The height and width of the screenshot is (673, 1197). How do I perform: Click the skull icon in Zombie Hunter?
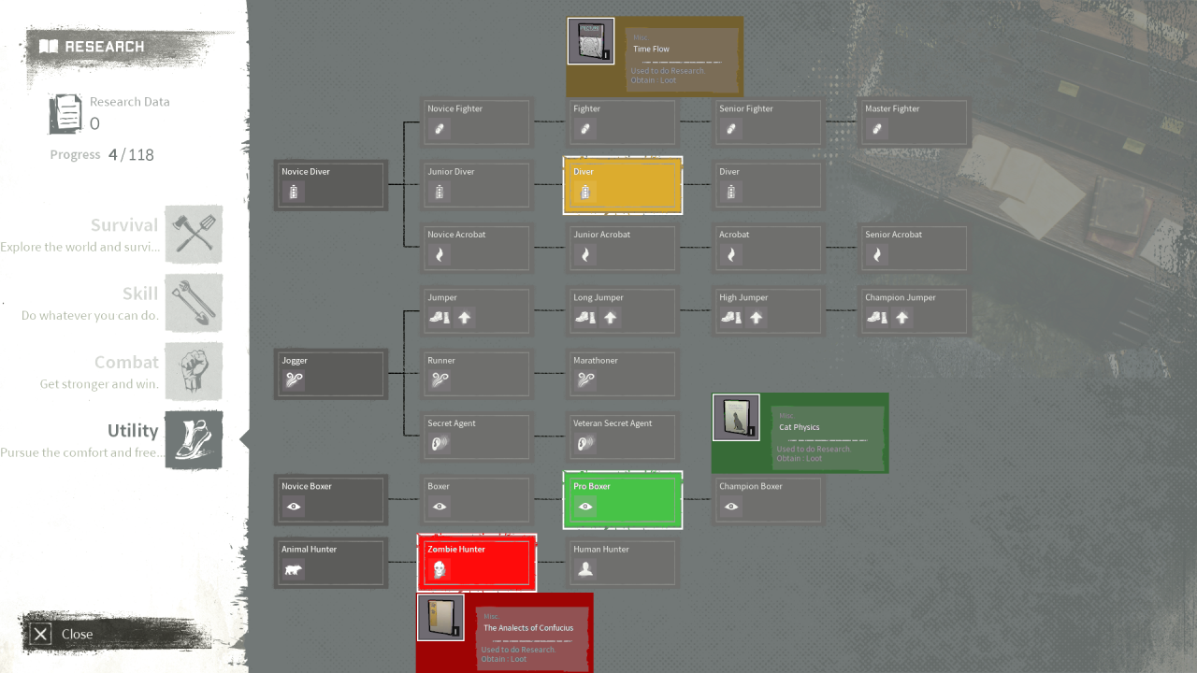pos(440,569)
